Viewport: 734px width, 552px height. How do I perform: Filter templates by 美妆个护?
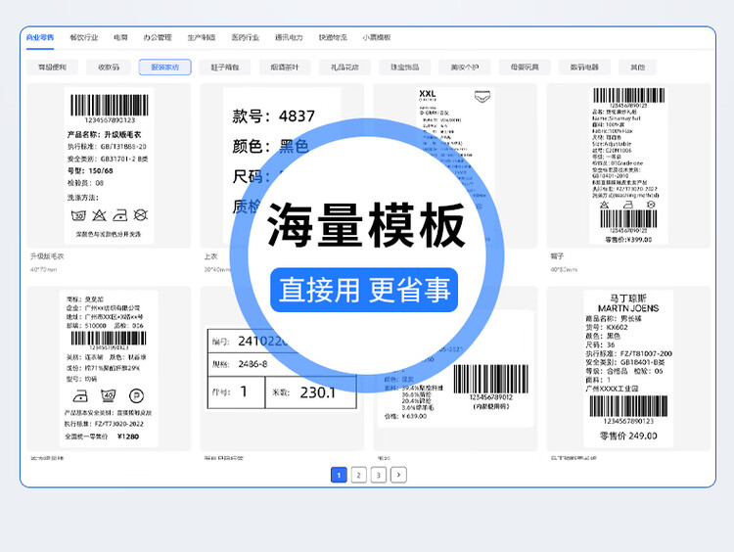465,67
